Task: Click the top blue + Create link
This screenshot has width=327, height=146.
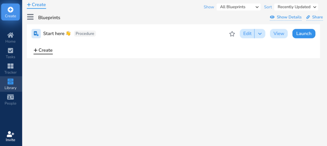Action: click(36, 4)
